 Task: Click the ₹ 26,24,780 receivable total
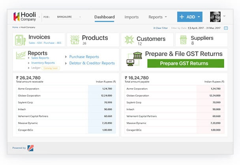(28, 78)
